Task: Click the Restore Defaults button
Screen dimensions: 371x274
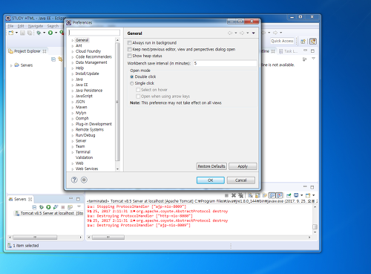Action: click(211, 166)
